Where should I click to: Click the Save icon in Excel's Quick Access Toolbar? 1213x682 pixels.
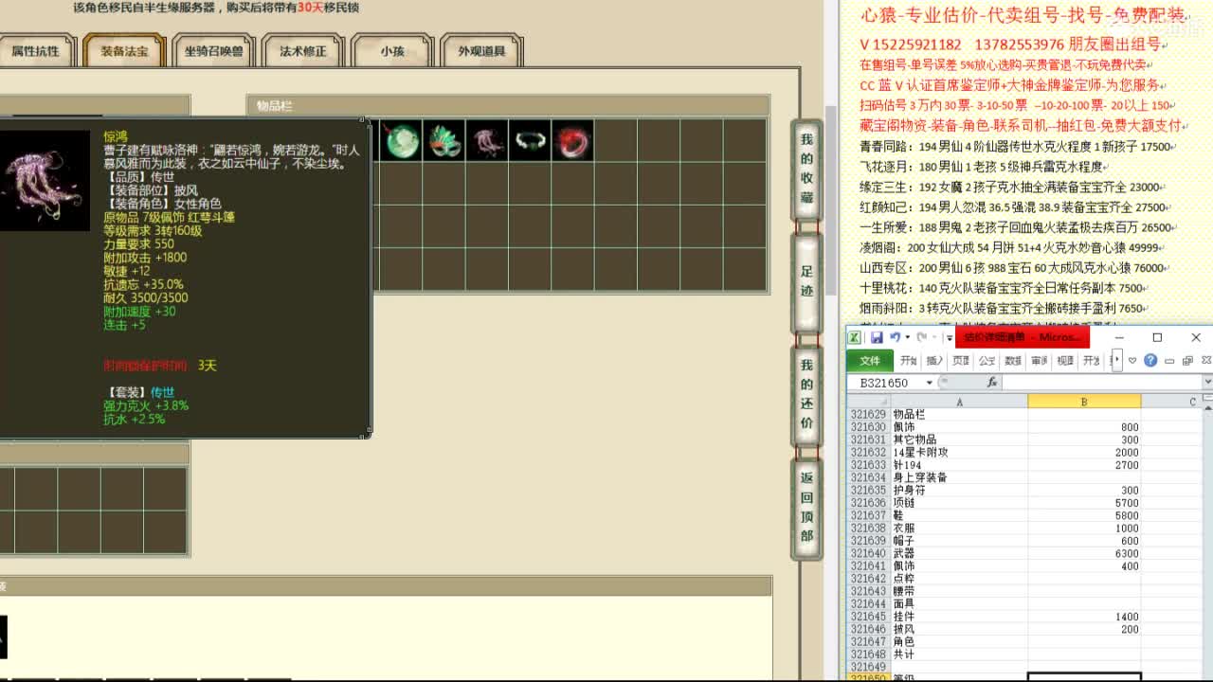[x=877, y=337]
